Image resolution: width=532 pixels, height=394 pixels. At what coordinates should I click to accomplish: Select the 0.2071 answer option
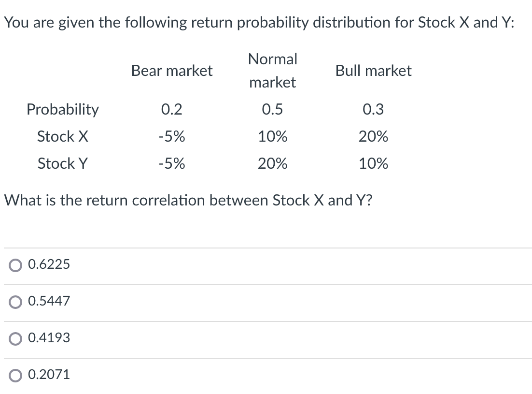(49, 375)
